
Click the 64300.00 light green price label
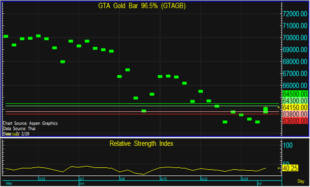(x=295, y=101)
